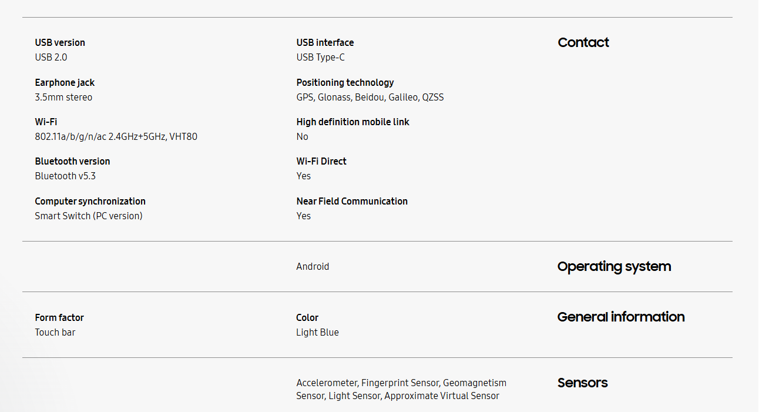Select the Smart Switch (PC version) text

click(89, 216)
